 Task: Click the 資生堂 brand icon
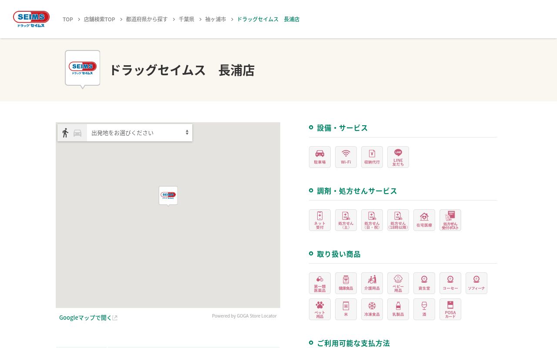(424, 283)
